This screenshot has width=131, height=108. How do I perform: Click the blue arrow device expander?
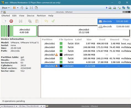click(106, 8)
